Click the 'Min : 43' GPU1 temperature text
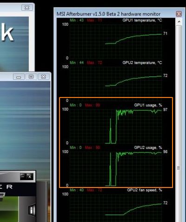186x222 pixels. pyautogui.click(x=77, y=20)
